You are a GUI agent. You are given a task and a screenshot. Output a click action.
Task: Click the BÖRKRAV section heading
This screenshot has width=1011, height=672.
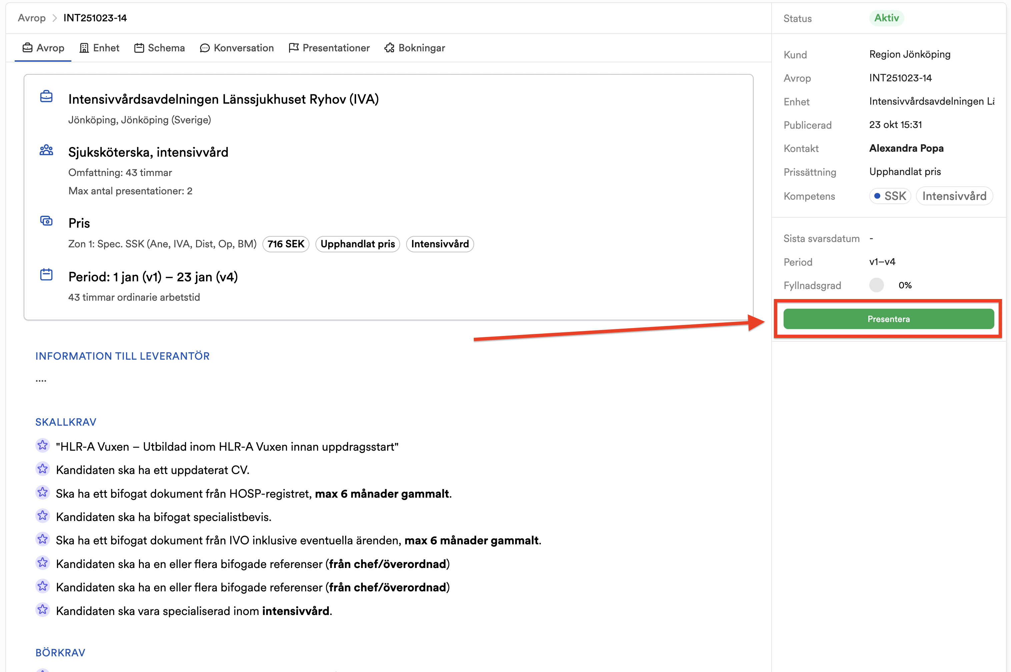point(60,653)
